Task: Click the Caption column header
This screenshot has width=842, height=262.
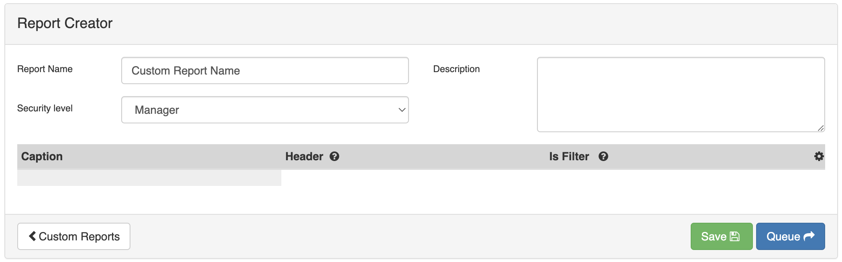Action: 42,157
